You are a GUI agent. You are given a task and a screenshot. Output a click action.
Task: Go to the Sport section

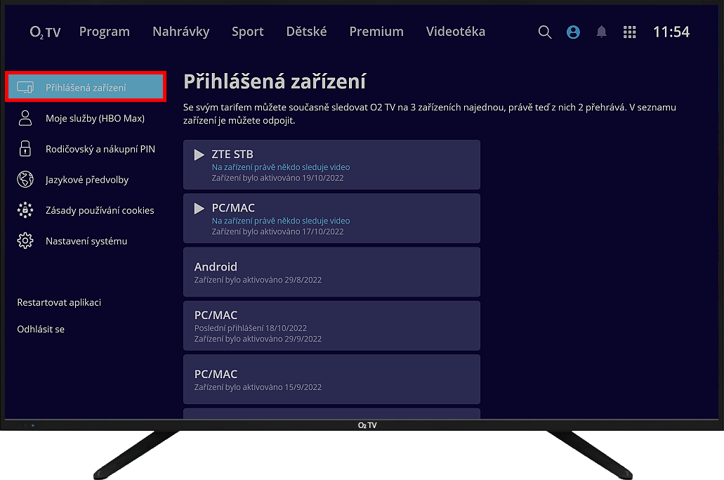[x=247, y=32]
